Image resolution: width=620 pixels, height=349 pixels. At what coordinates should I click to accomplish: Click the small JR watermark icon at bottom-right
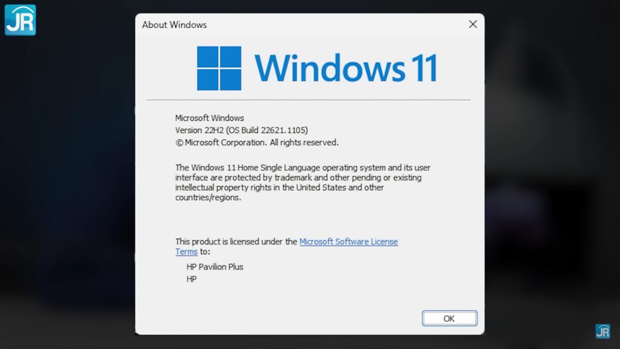[x=603, y=331]
